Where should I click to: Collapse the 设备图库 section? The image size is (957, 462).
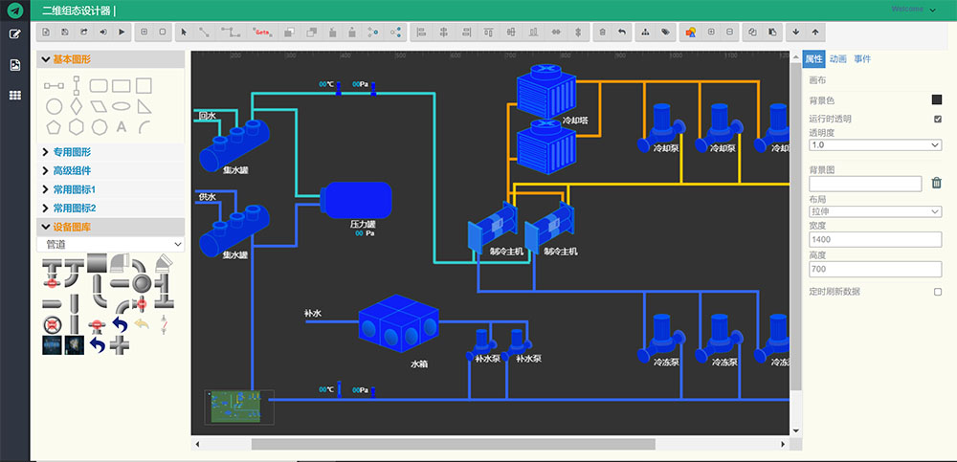(x=110, y=227)
